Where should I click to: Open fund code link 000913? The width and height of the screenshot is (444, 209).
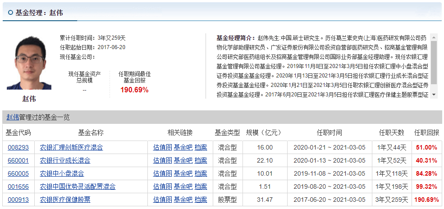[x=18, y=200]
